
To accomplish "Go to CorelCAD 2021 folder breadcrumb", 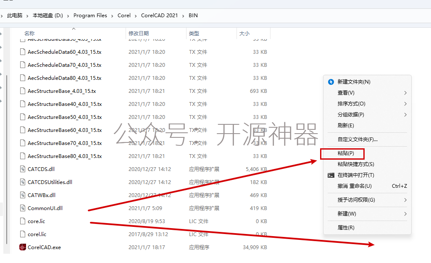I will pos(160,16).
